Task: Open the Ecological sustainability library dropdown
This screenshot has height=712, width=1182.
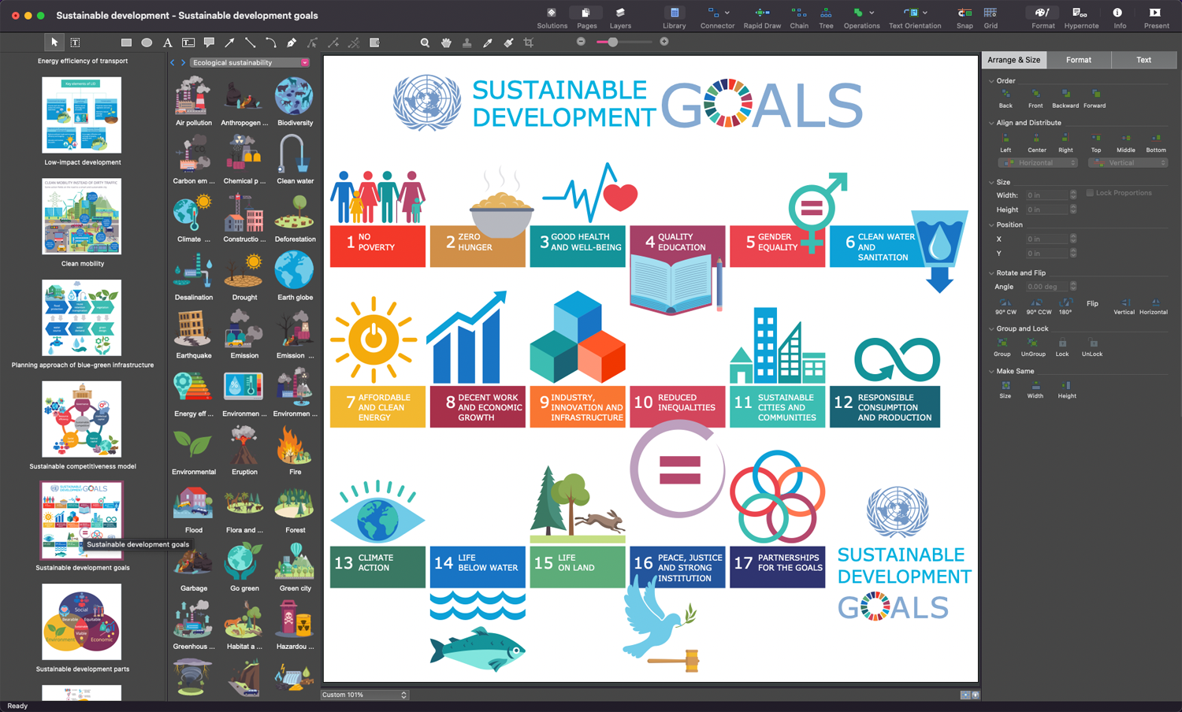Action: (x=251, y=62)
